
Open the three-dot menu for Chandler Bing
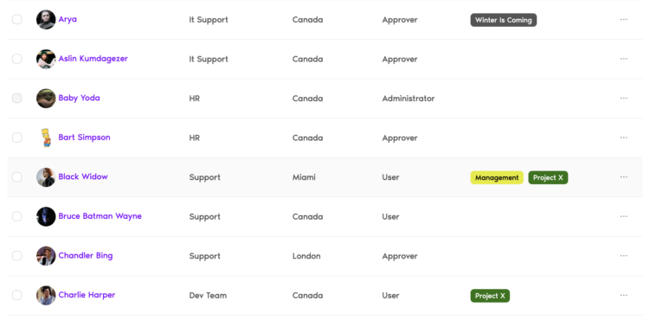click(x=623, y=256)
